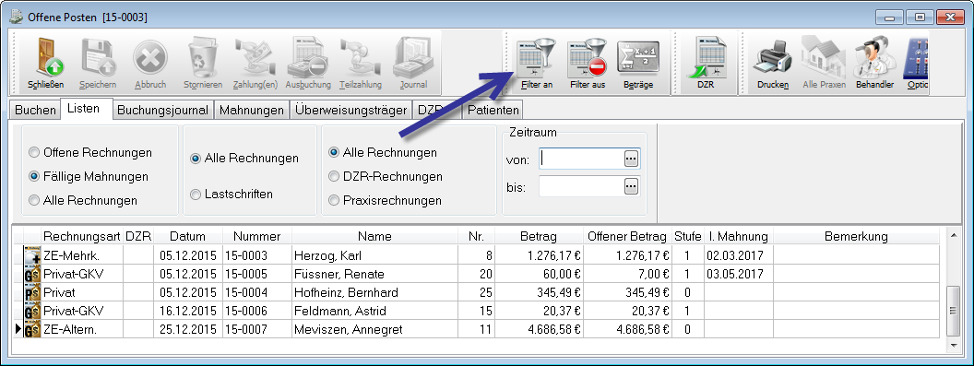This screenshot has height=366, width=974.
Task: Open the Überweisungsträger tab
Action: click(x=351, y=110)
